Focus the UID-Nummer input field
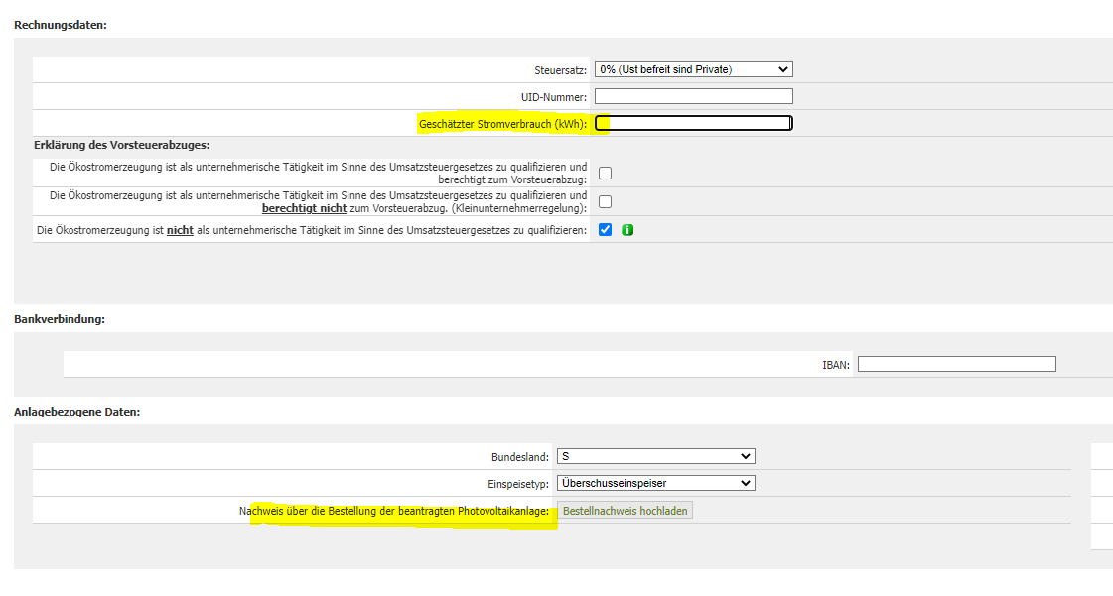 (693, 96)
